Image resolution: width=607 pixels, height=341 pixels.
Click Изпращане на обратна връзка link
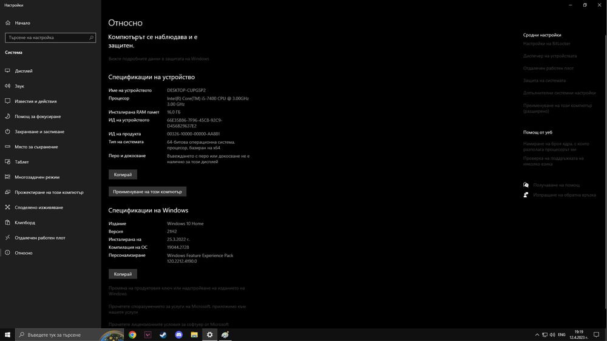[565, 195]
